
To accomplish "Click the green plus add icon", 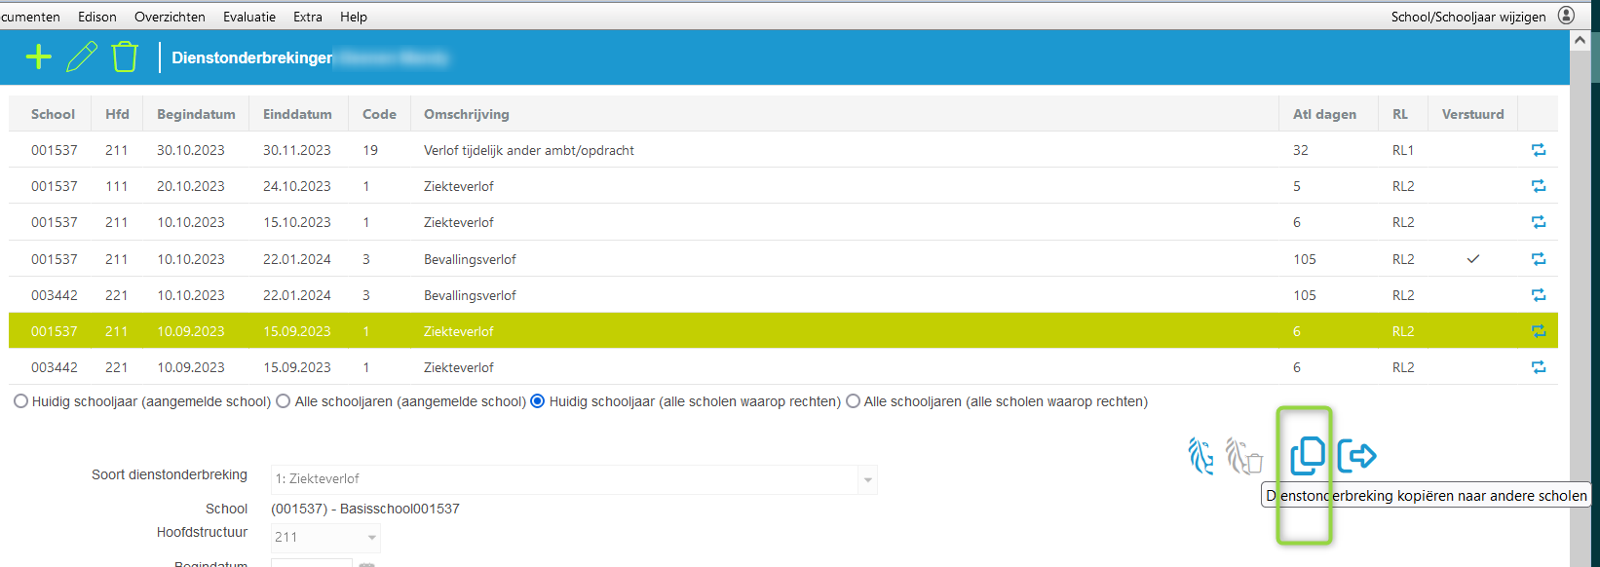I will pyautogui.click(x=38, y=57).
